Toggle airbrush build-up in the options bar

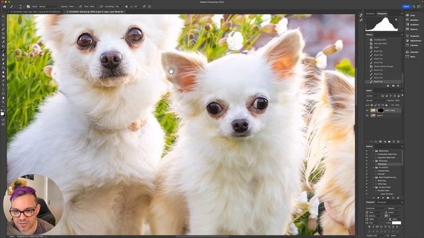pos(101,7)
